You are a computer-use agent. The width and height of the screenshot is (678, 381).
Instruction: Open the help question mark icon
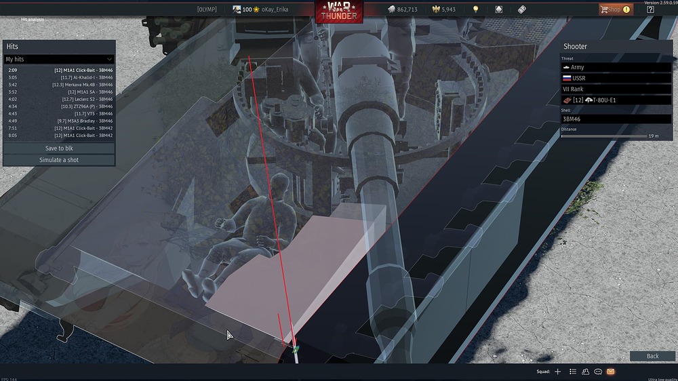pyautogui.click(x=650, y=9)
